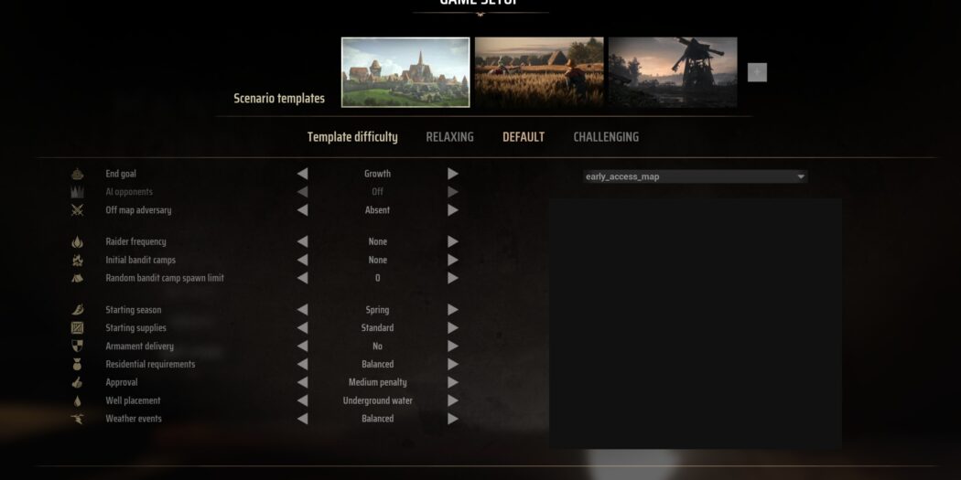Click the Starting season leaf icon

[78, 310]
